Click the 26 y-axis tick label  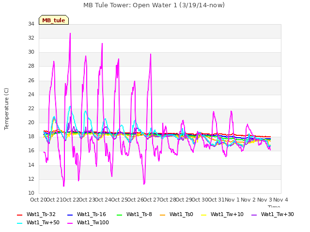tap(31, 81)
